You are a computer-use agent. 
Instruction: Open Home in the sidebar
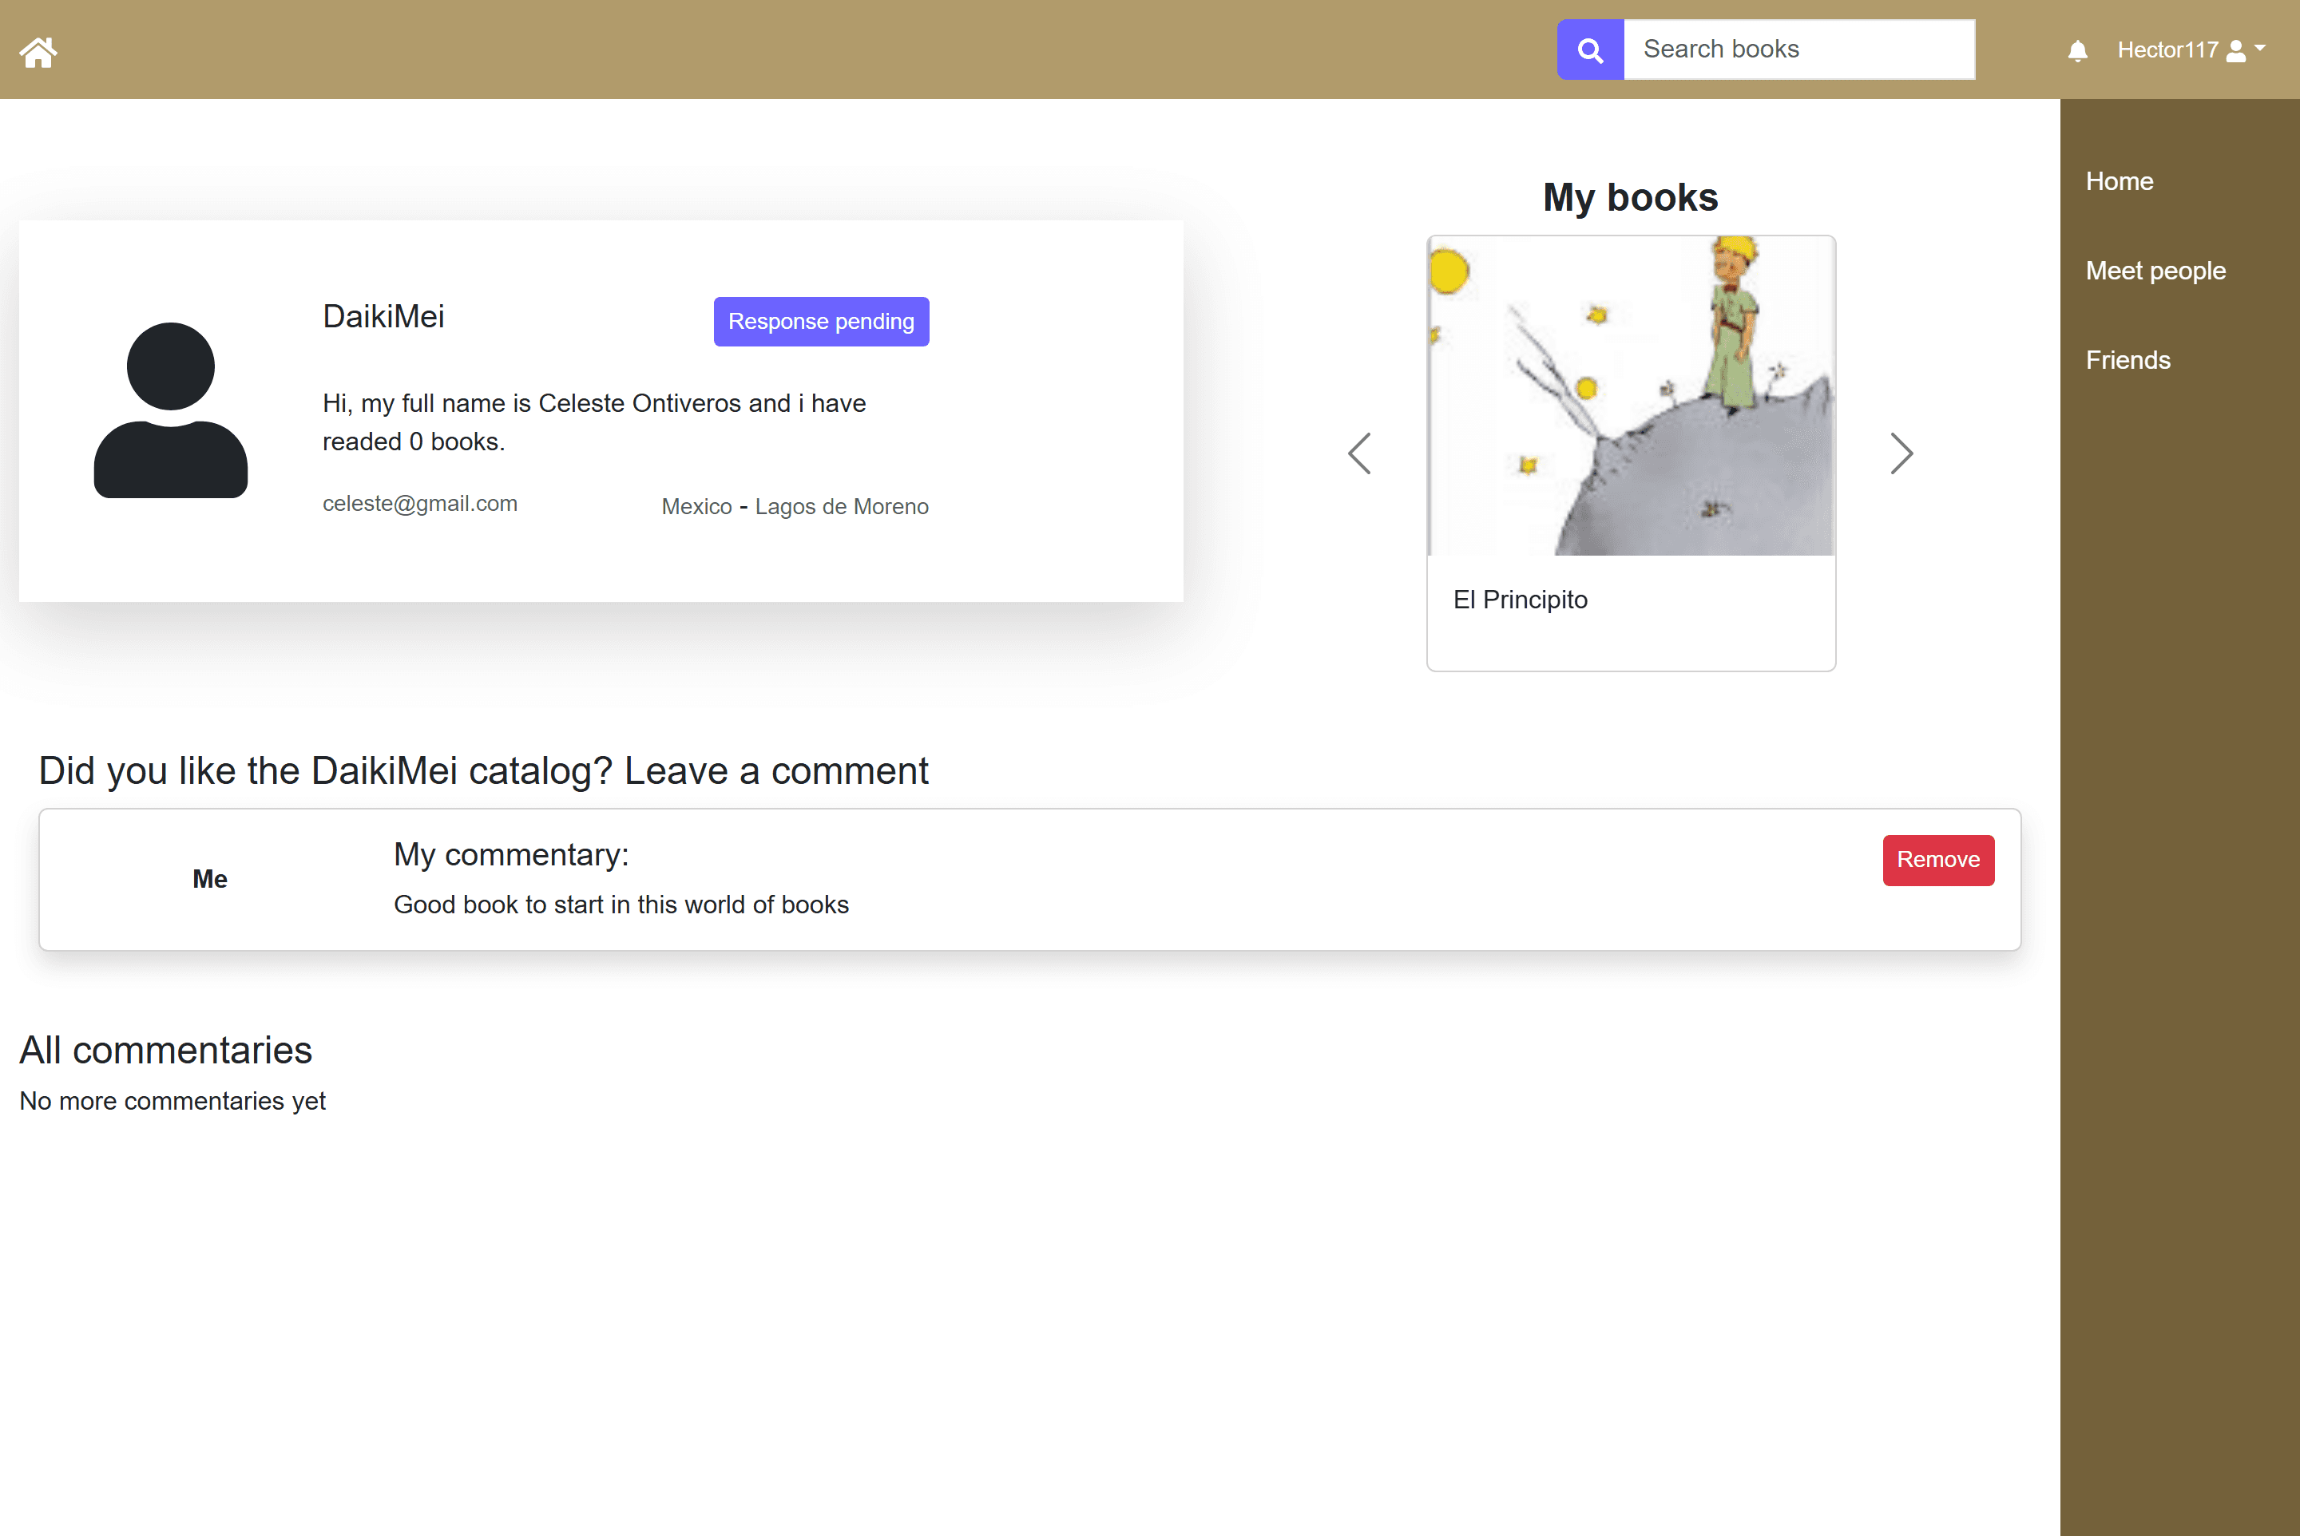pos(2119,181)
